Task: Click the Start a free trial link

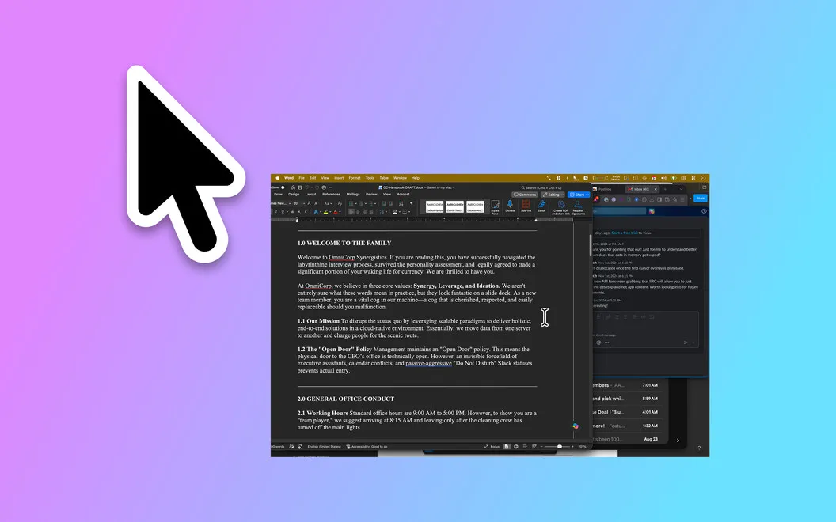Action: (x=625, y=233)
